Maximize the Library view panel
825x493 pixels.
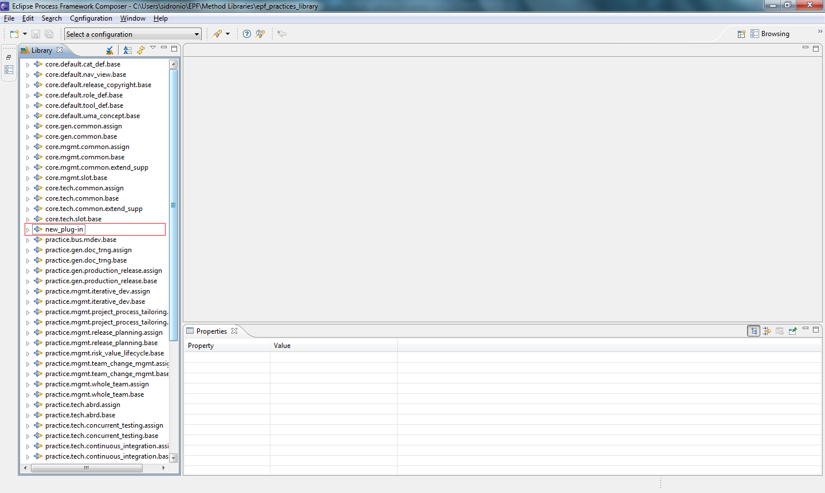[174, 48]
